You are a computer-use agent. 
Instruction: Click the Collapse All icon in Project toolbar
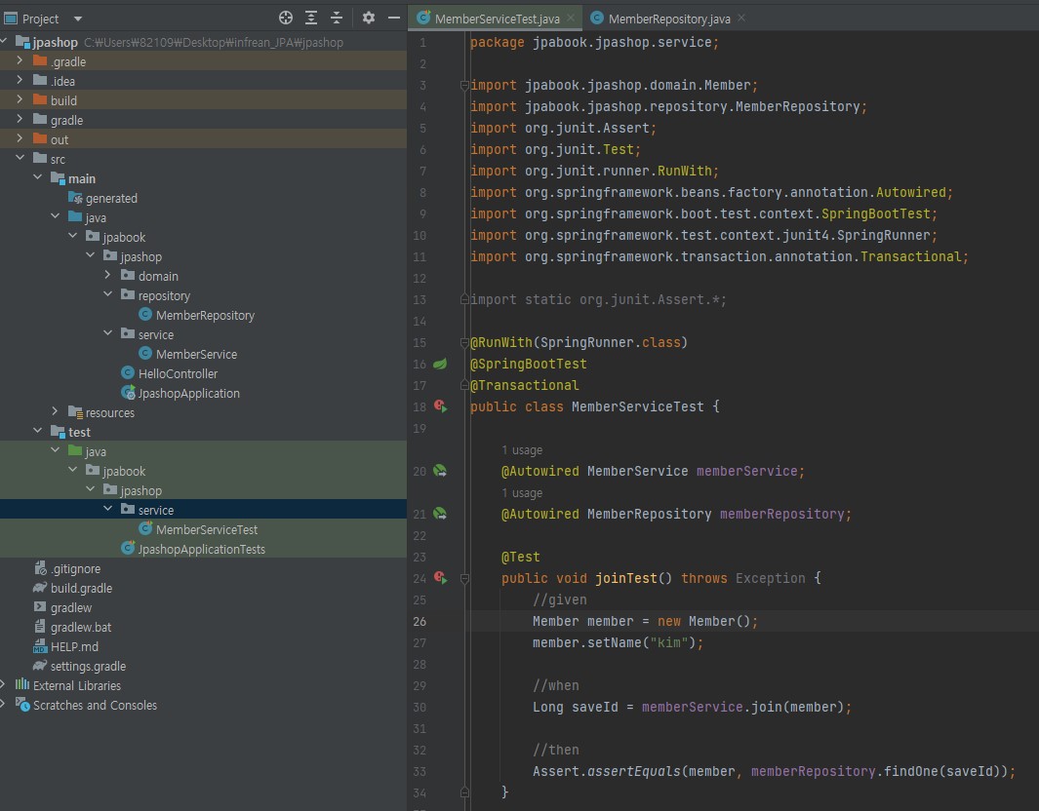pos(337,18)
